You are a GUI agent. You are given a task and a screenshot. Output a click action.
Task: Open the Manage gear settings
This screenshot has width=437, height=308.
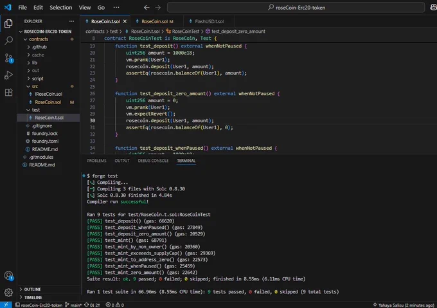[8, 293]
